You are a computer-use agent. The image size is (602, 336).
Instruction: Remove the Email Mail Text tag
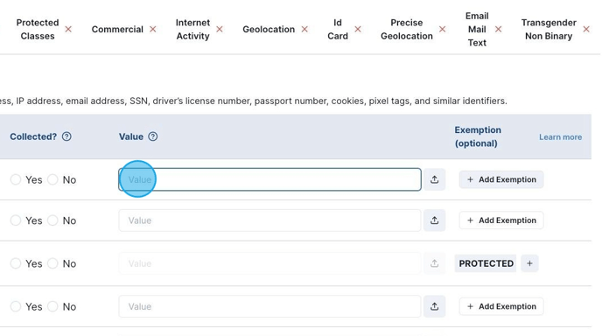tap(499, 29)
